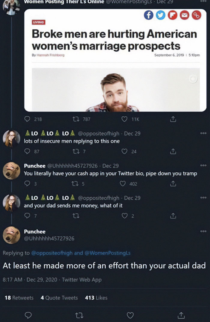The height and width of the screenshot is (322, 210).
Task: Click the copy-link share icon on the article
Action: click(x=196, y=15)
